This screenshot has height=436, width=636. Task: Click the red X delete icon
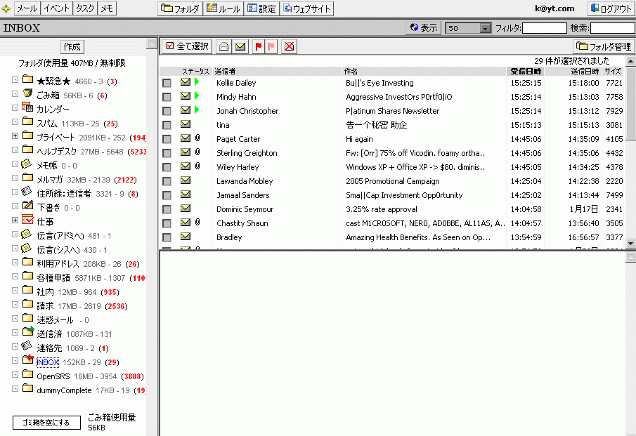tap(290, 46)
